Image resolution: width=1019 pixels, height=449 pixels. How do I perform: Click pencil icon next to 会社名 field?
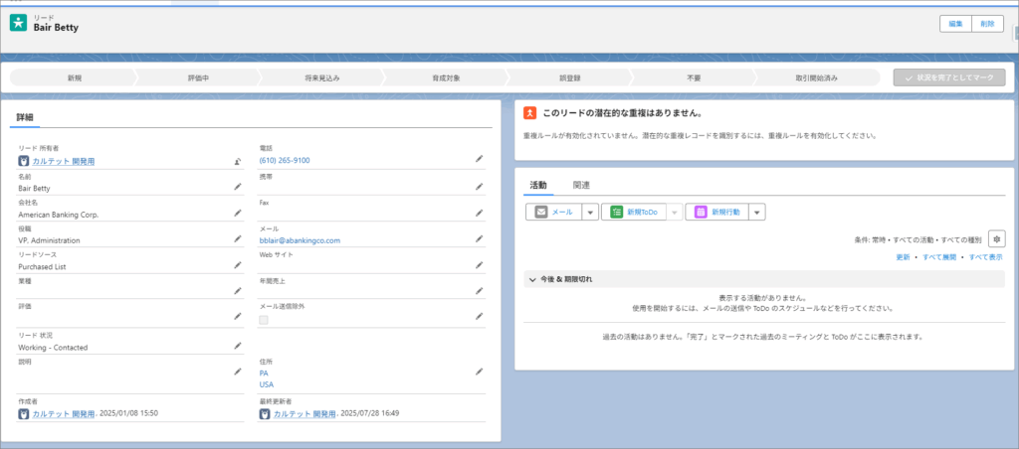pos(237,213)
